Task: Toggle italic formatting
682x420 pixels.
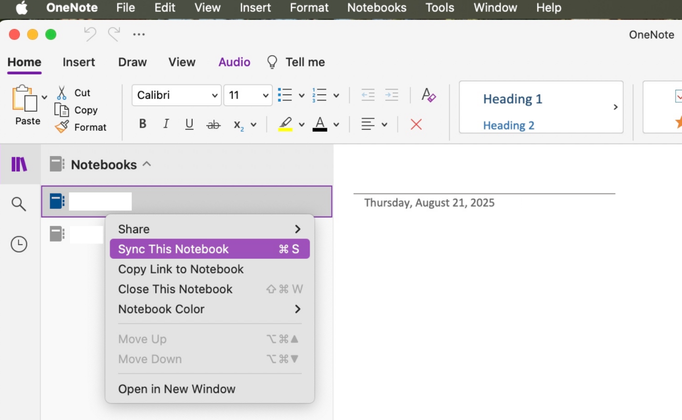Action: point(165,124)
